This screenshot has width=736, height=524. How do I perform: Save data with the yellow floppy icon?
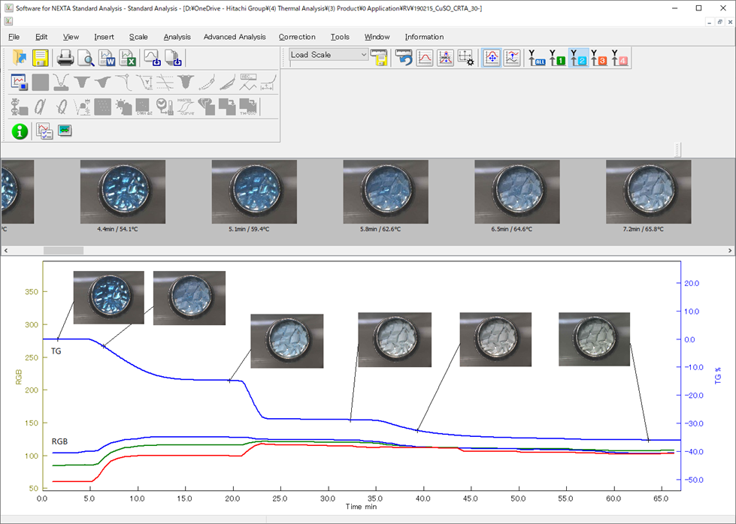(x=40, y=58)
